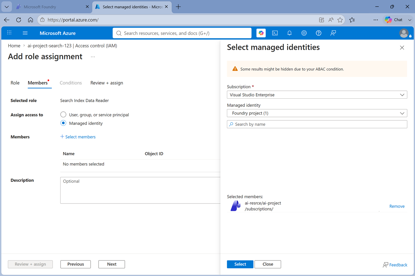
Task: Switch to the Role tab
Action: 15,83
